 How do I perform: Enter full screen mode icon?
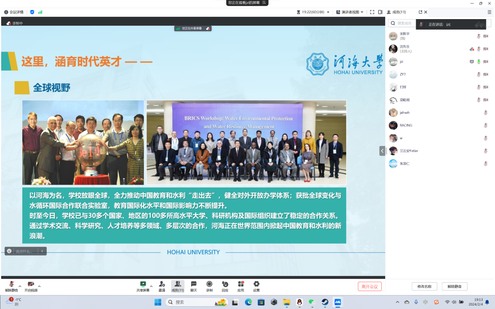click(x=372, y=12)
